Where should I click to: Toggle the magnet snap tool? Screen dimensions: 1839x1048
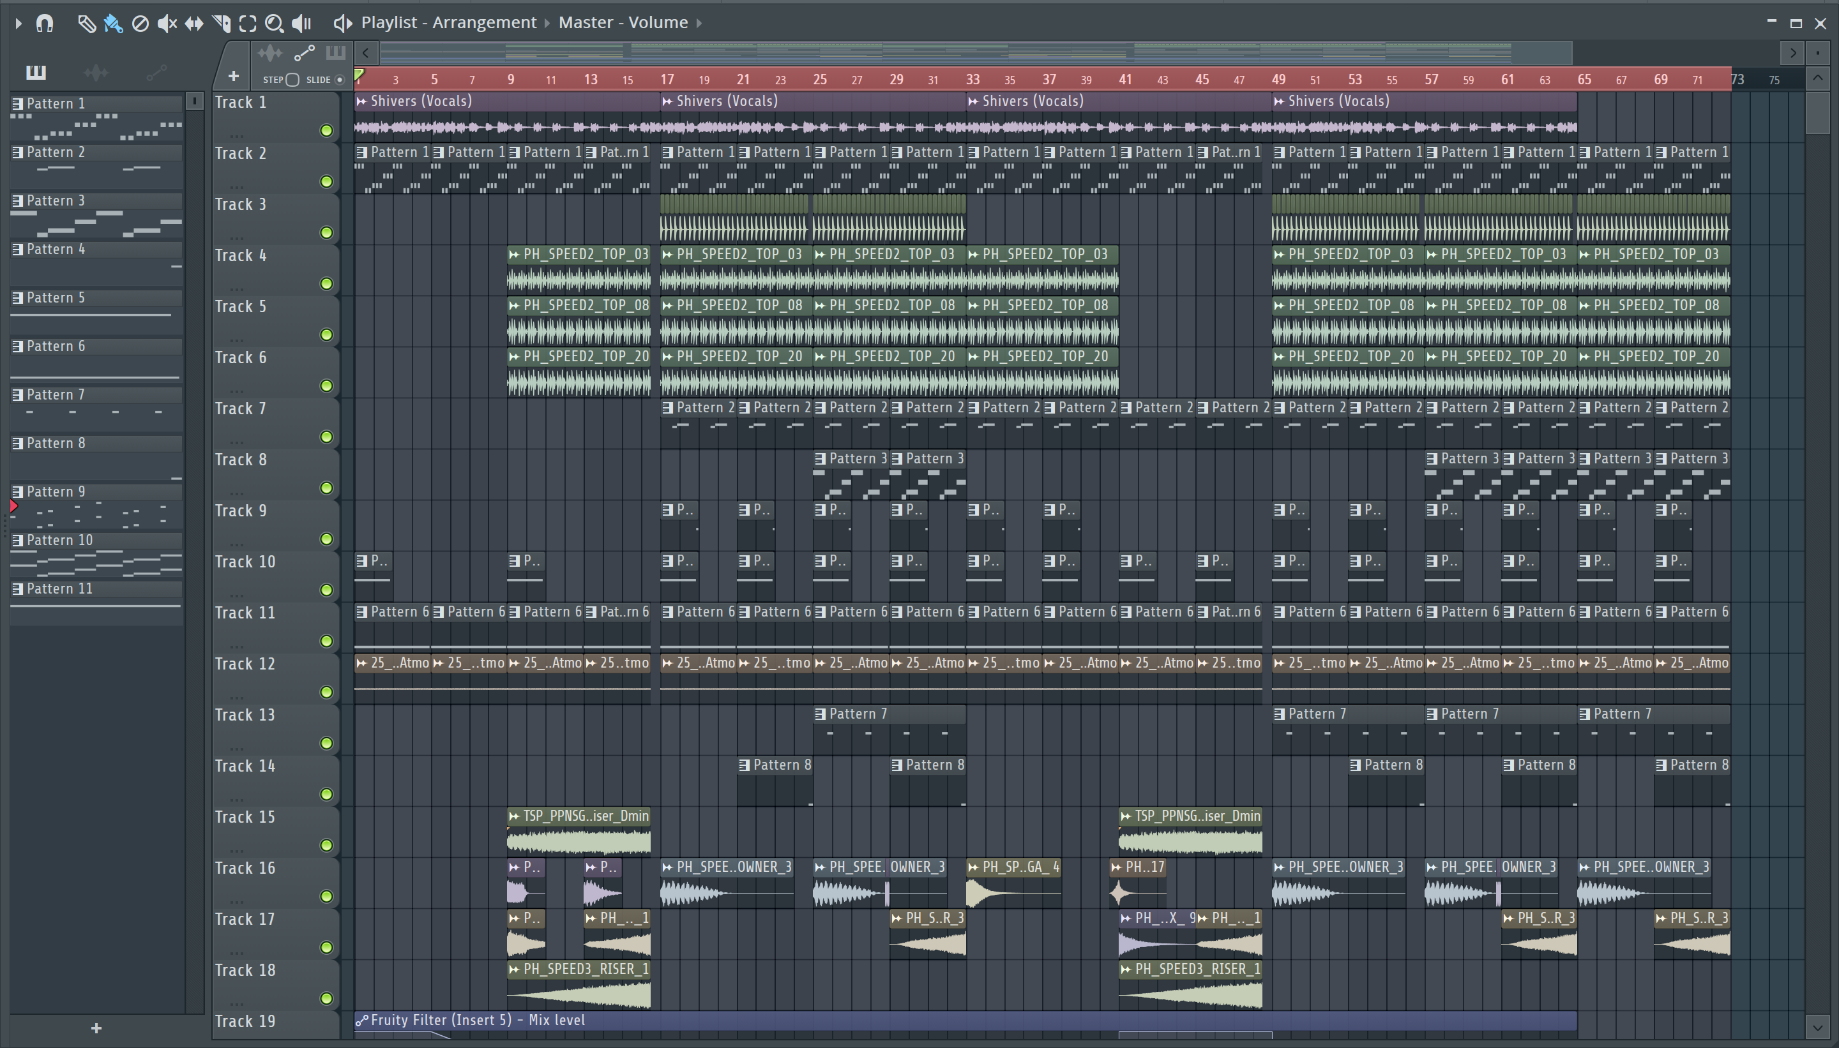pyautogui.click(x=45, y=23)
